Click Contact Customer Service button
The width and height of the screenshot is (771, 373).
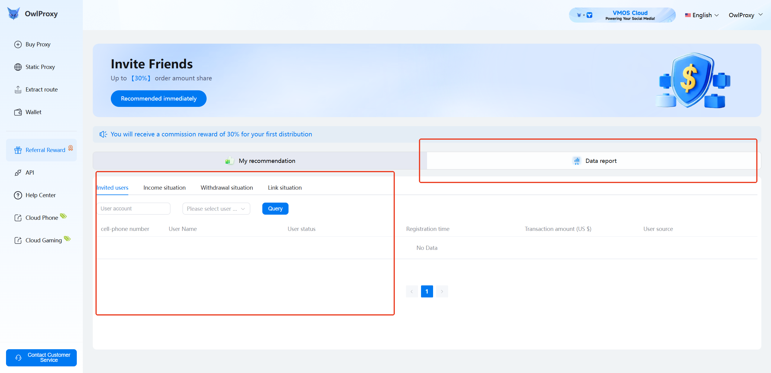point(41,358)
